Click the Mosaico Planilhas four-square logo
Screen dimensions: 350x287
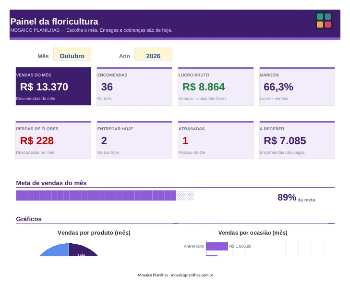point(324,21)
